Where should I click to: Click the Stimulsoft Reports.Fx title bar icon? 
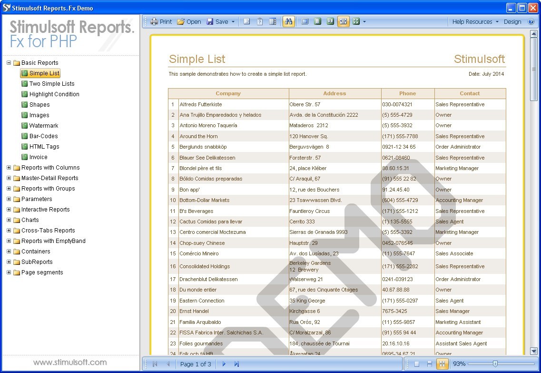click(x=6, y=8)
